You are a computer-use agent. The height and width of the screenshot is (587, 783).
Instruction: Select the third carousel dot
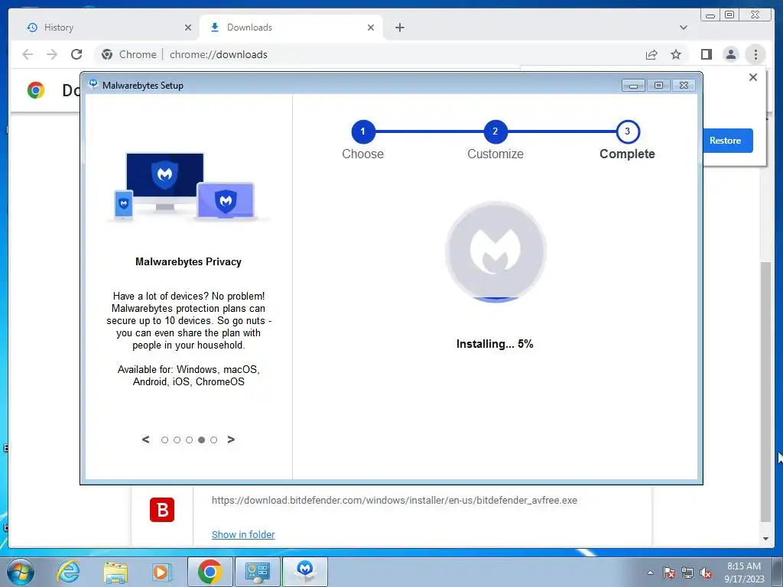190,439
